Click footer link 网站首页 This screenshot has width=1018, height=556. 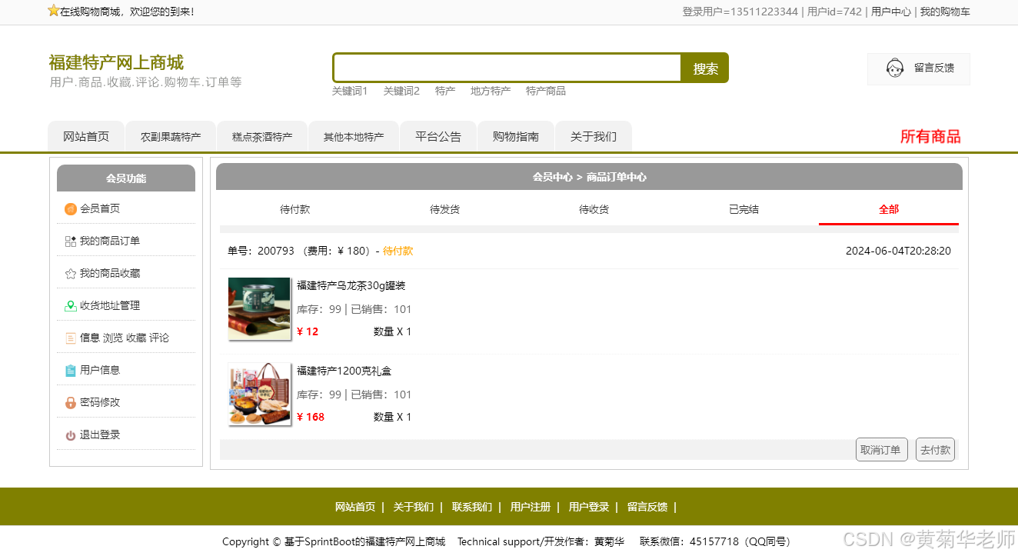click(355, 508)
